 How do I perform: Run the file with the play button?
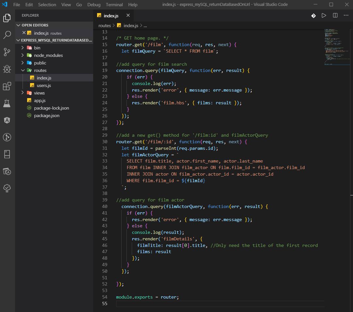(324, 15)
